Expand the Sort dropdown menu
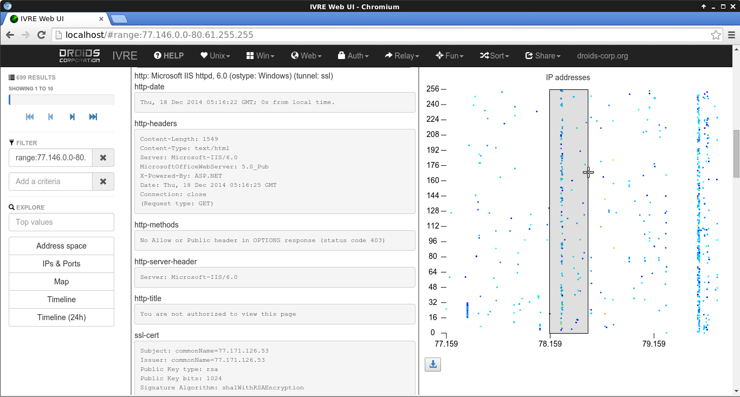Image resolution: width=740 pixels, height=397 pixels. point(495,56)
